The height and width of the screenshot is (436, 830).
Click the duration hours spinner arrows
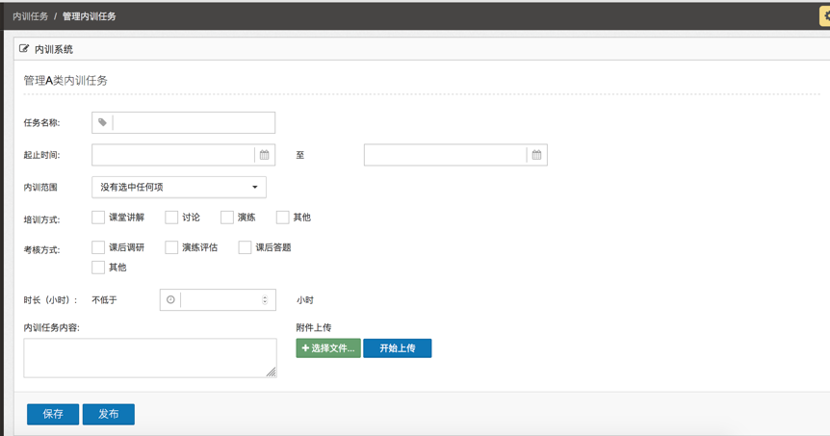click(265, 300)
